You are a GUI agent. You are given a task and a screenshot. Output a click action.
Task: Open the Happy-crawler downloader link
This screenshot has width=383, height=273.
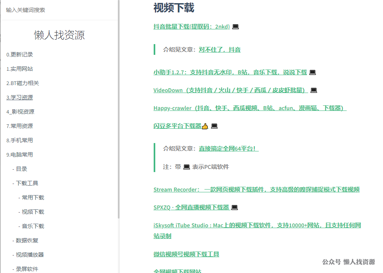pos(250,108)
